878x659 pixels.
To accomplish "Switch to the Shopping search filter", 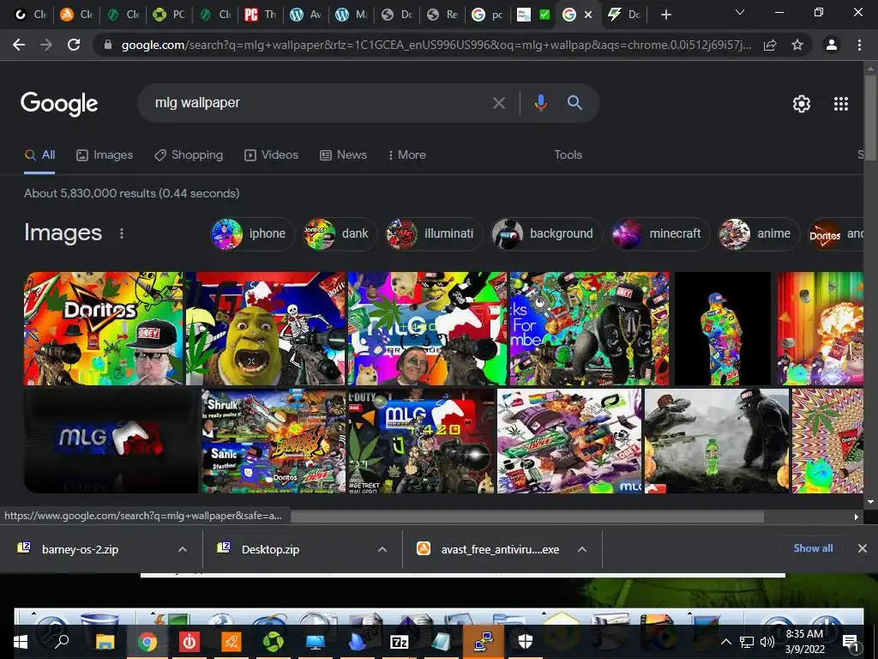I will tap(189, 154).
